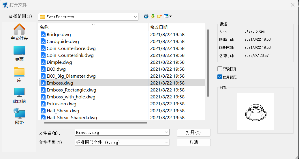The width and height of the screenshot is (299, 159).
Task: Expand the file name dropdown
Action: pyautogui.click(x=166, y=132)
